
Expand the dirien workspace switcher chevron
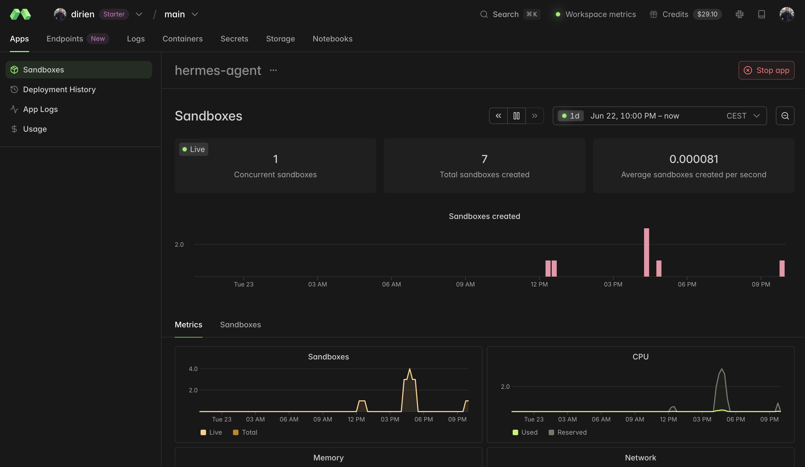[x=139, y=14]
